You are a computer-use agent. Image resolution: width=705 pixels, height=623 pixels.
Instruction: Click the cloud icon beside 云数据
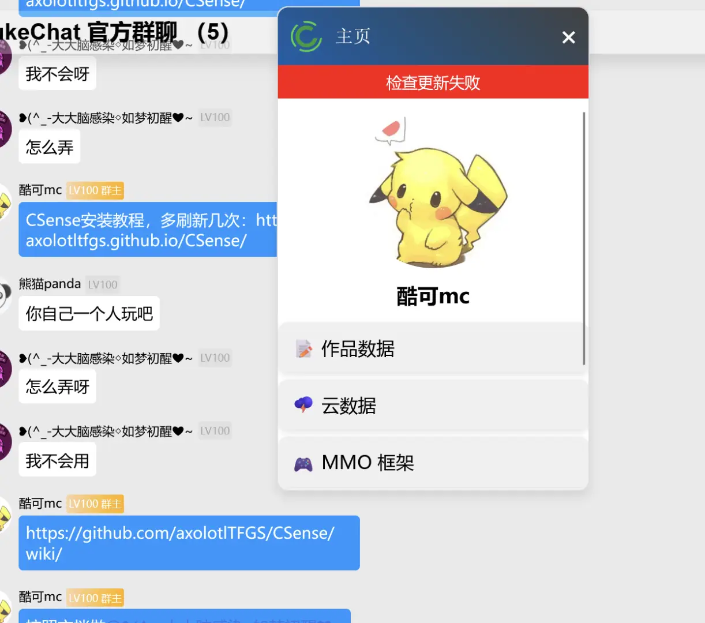[303, 406]
